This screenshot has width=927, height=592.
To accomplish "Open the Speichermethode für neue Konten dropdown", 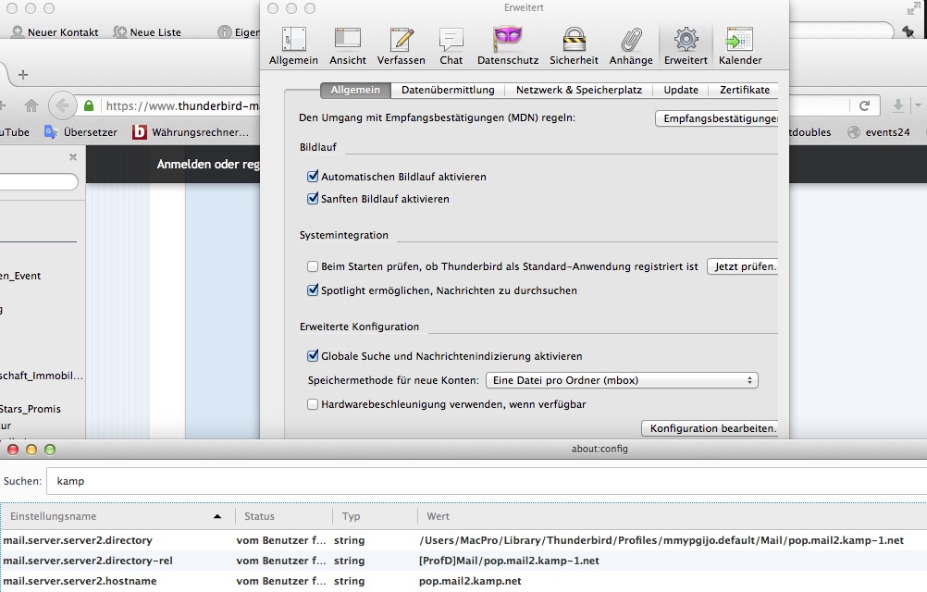I will point(622,380).
